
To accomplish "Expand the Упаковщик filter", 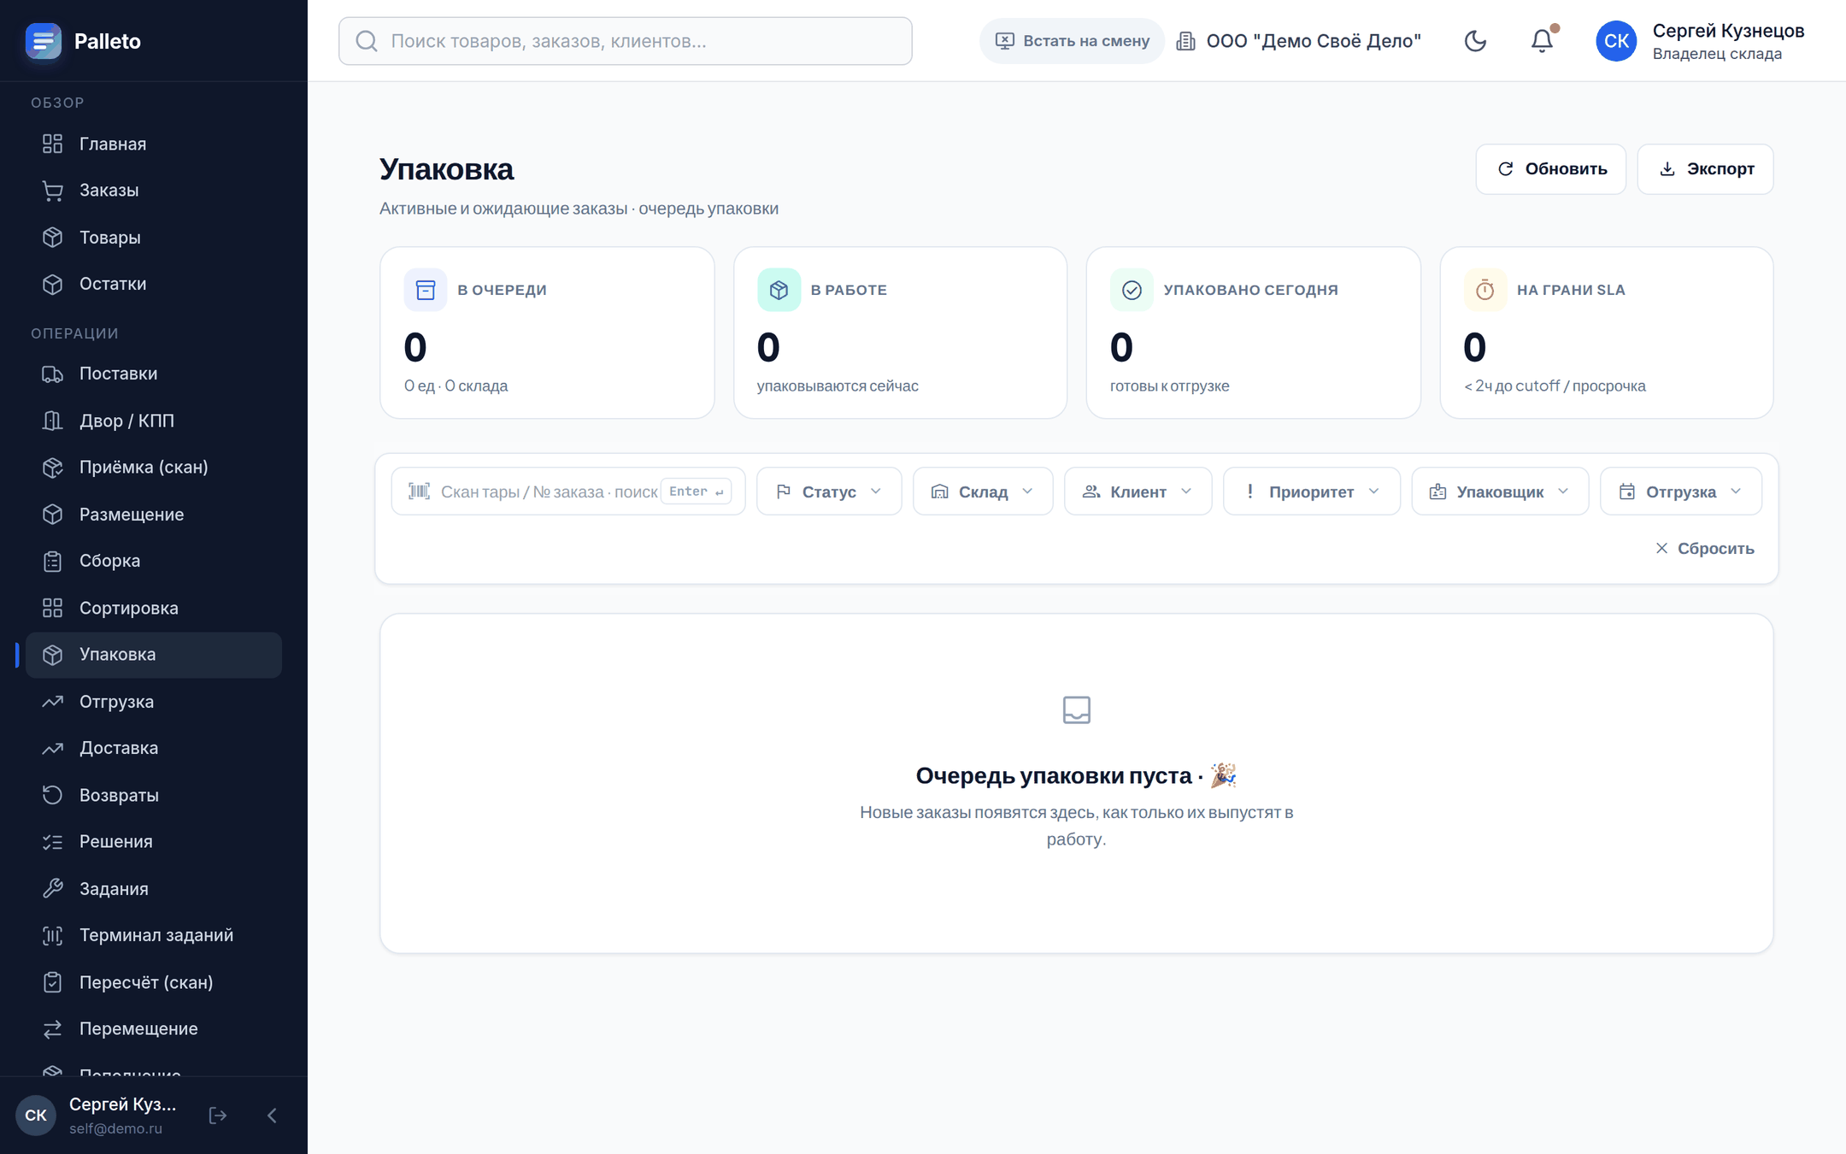I will pos(1500,492).
